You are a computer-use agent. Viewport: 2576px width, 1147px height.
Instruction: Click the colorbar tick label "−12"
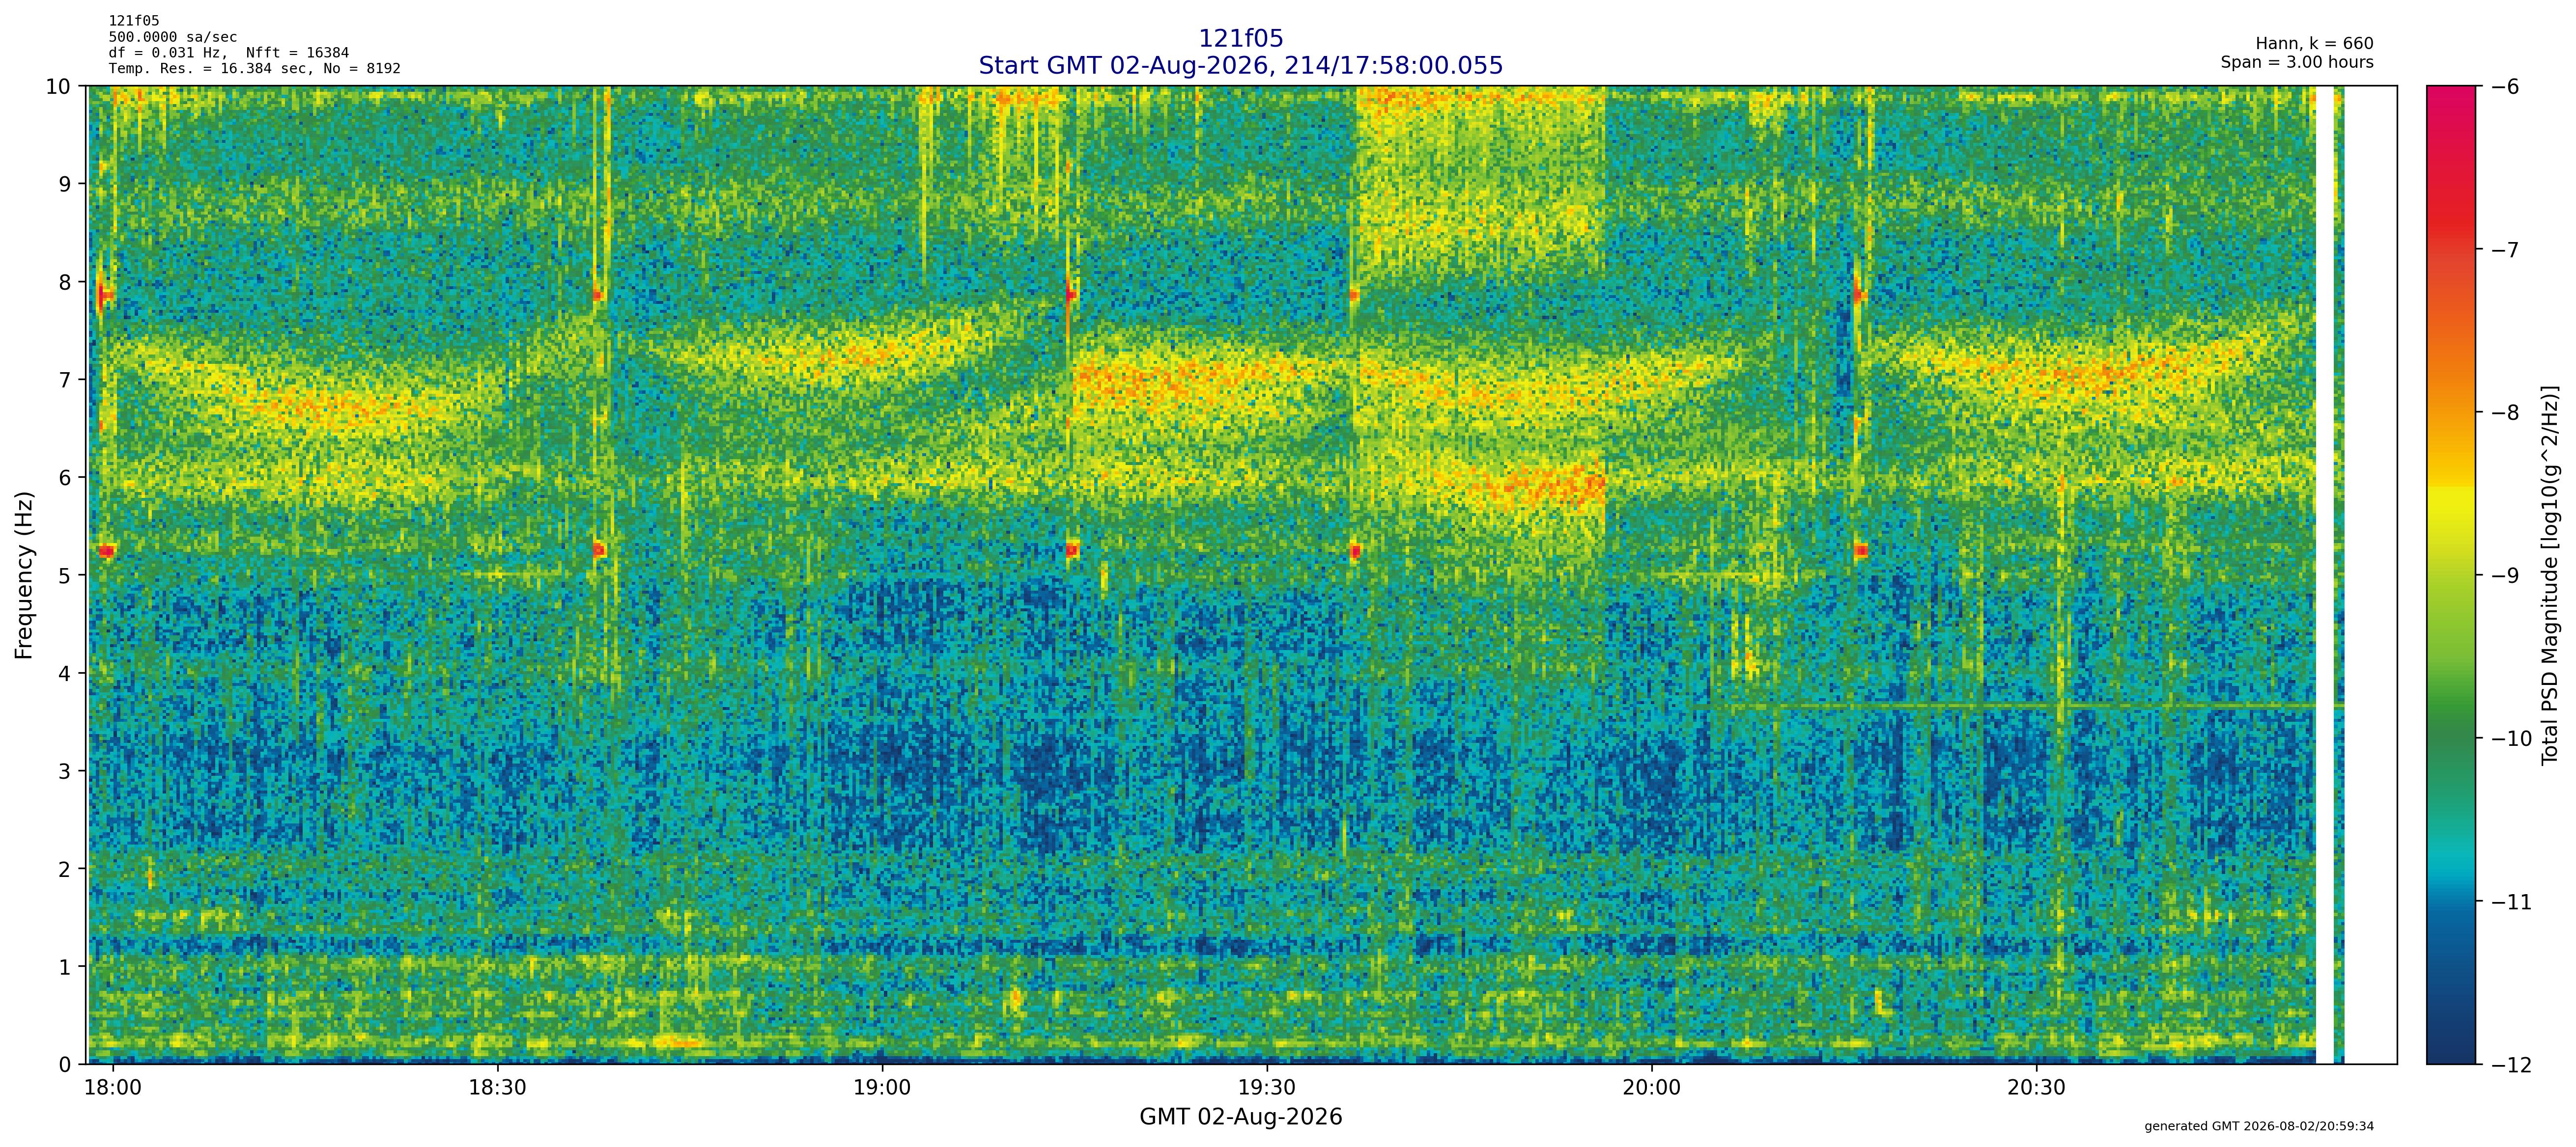(2510, 1065)
